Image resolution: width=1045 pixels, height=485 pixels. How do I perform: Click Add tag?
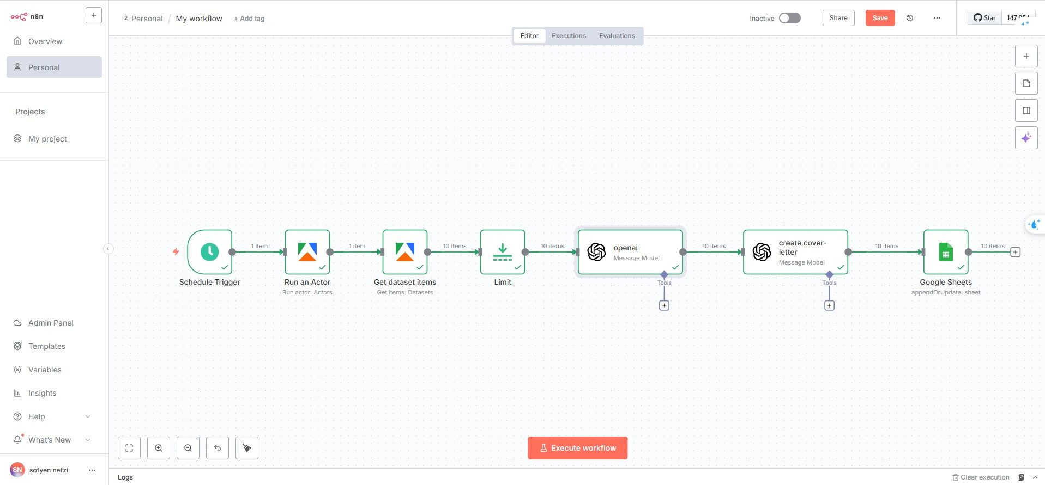click(249, 19)
